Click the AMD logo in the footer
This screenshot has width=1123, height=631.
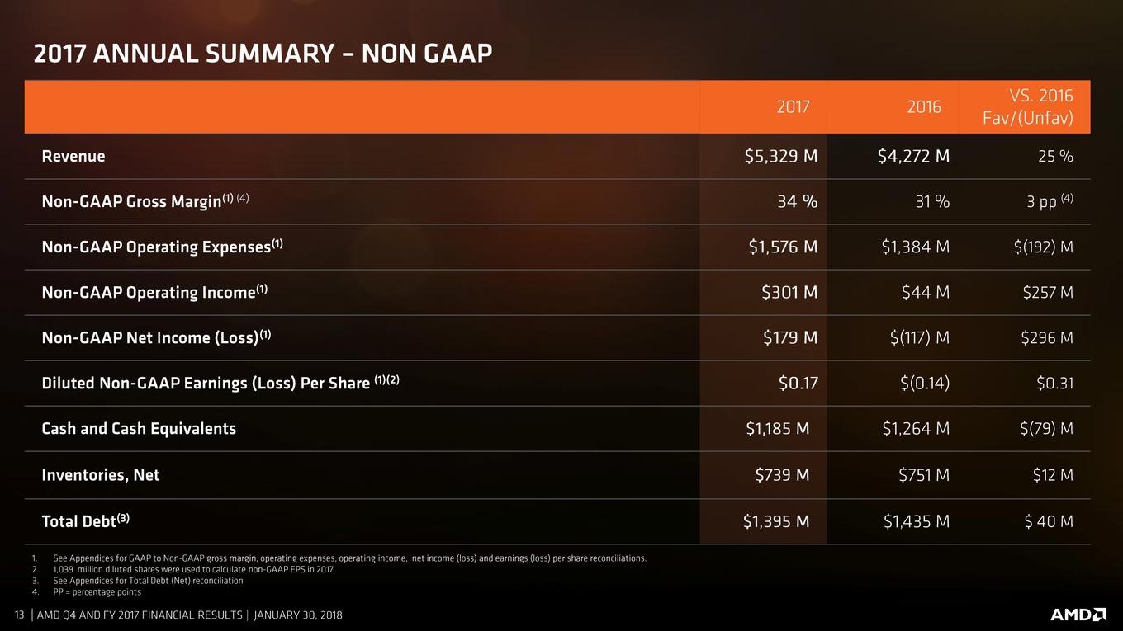[1078, 615]
